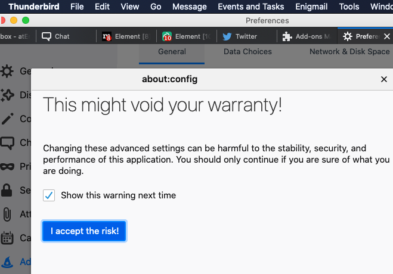Click the 'This might void your warranty!' heading
393x274 pixels.
pyautogui.click(x=162, y=105)
